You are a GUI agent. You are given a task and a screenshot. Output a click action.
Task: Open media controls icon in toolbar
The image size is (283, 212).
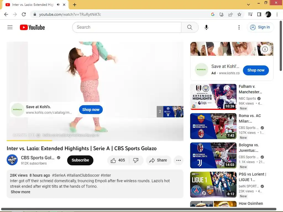(250, 14)
